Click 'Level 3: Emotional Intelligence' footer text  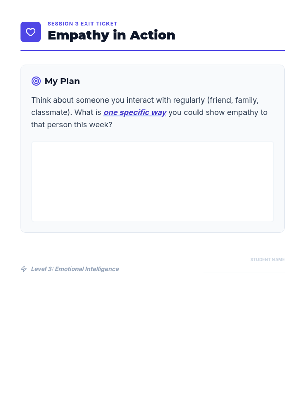coord(75,269)
